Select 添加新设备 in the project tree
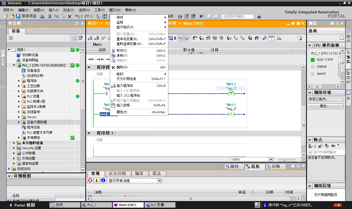Screen dimensions: 352x209 click(x=30, y=55)
